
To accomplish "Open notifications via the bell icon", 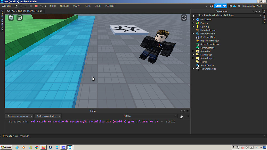I will click(211, 6).
